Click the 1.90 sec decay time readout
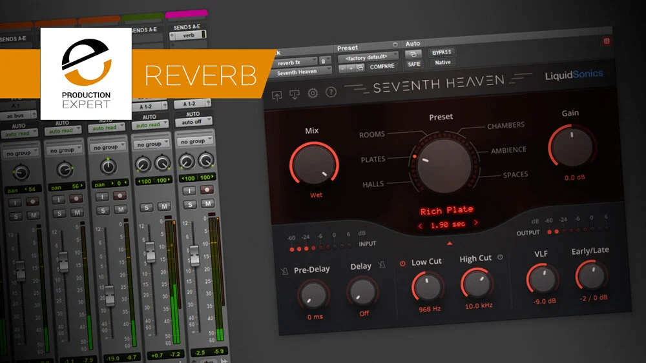 [x=448, y=224]
